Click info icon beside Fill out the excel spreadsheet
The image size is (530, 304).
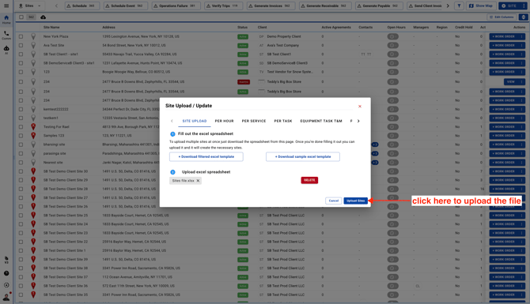[x=172, y=134]
